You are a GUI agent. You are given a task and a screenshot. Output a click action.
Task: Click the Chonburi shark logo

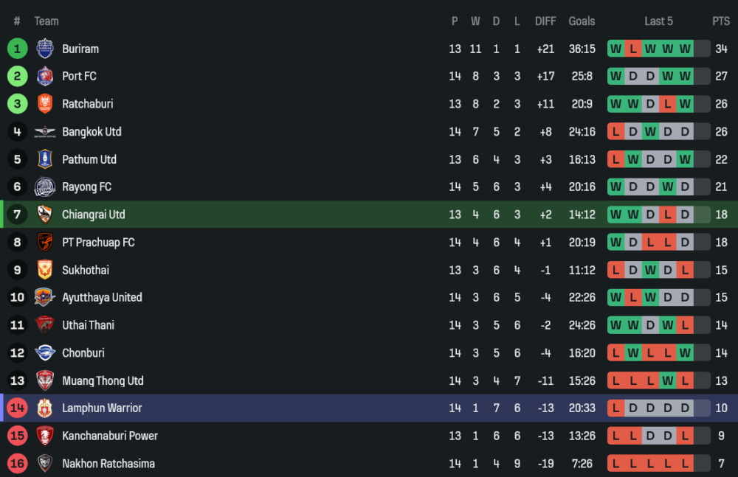click(x=45, y=353)
